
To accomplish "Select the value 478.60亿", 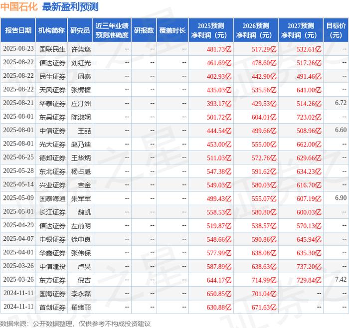I will tap(264, 63).
